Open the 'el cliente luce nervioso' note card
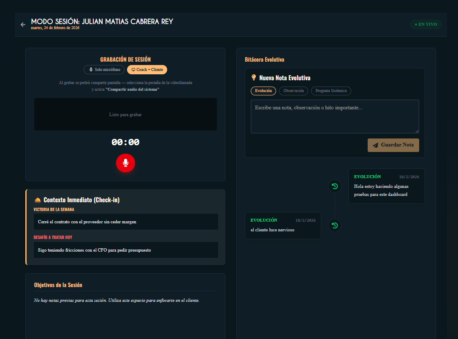The width and height of the screenshot is (458, 339). coord(283,225)
